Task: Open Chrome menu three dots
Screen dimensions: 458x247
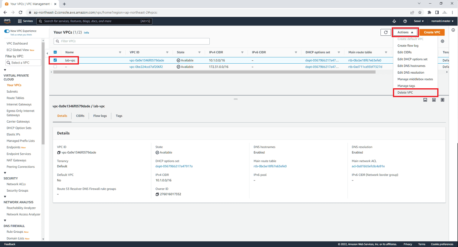Action: (x=452, y=12)
